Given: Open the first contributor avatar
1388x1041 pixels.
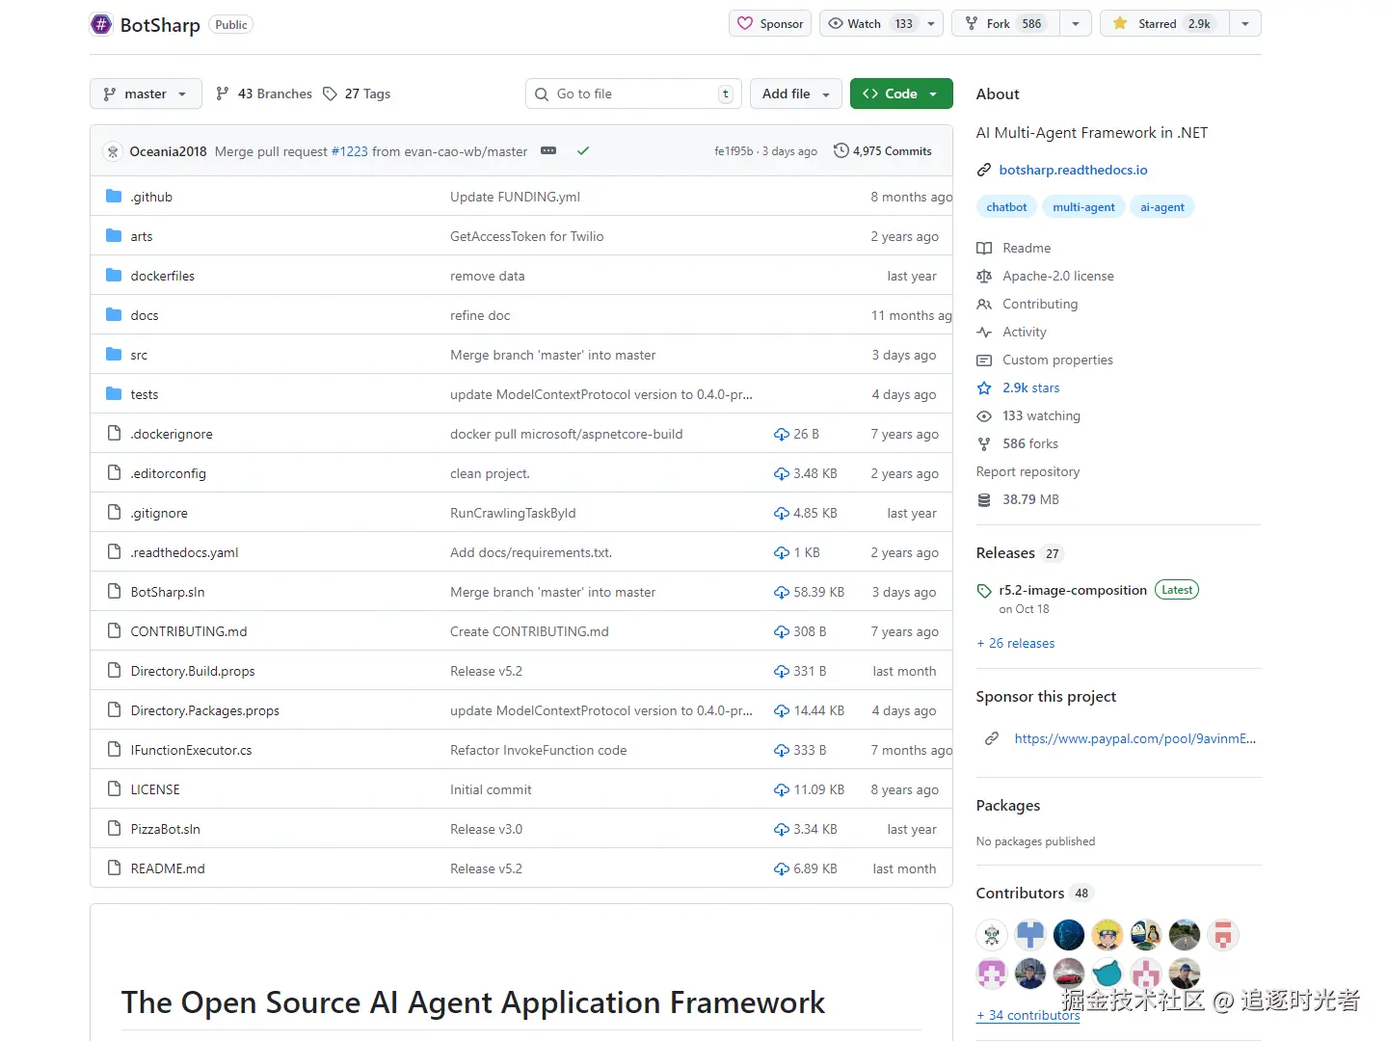Looking at the screenshot, I should [x=992, y=935].
